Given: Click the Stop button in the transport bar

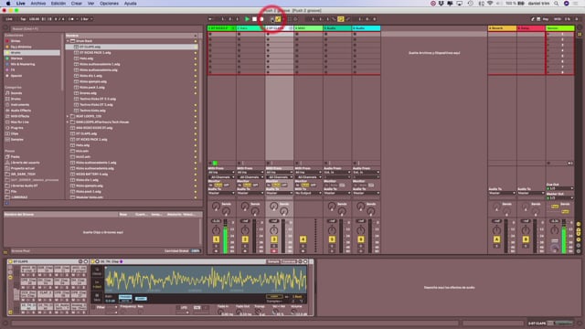Looking at the screenshot, I should pos(254,19).
